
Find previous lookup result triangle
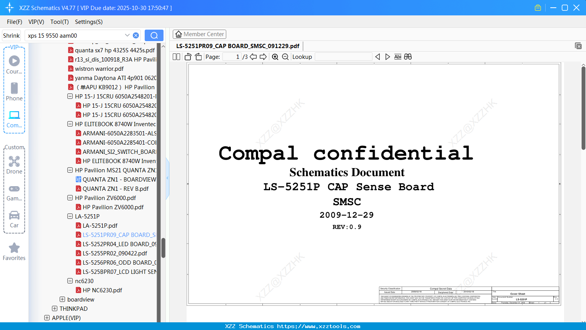pos(377,57)
